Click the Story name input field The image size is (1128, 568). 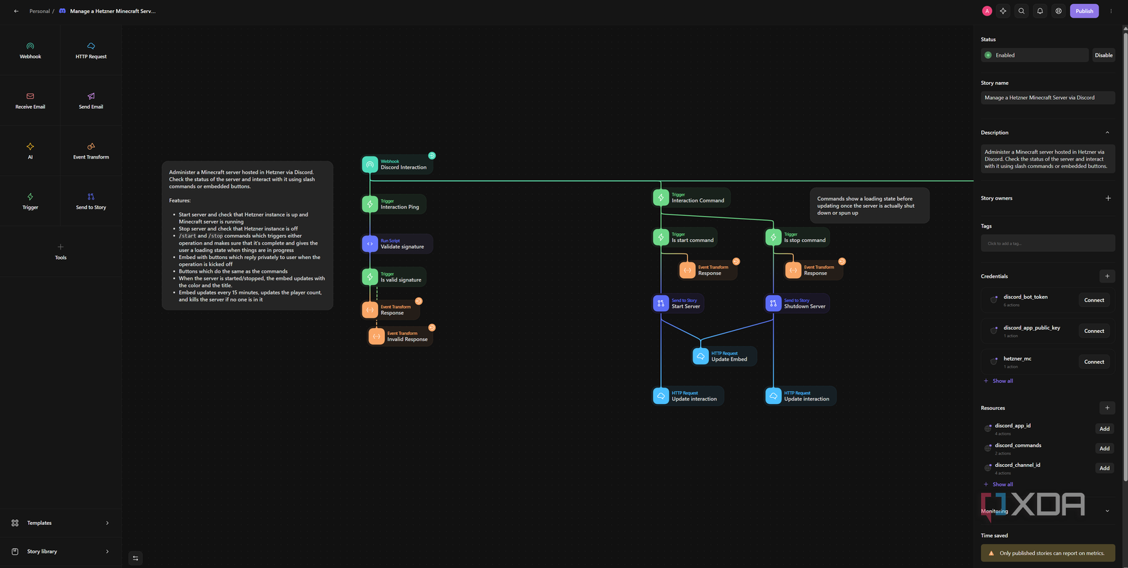[x=1047, y=98]
